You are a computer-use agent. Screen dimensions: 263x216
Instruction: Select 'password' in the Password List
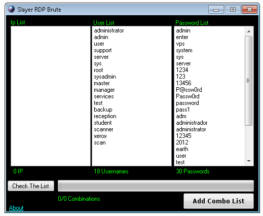187,103
